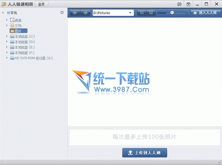Image resolution: width=222 pixels, height=165 pixels.
Task: Expand the 本地磁盘 (C:) node
Action: click(x=7, y=36)
